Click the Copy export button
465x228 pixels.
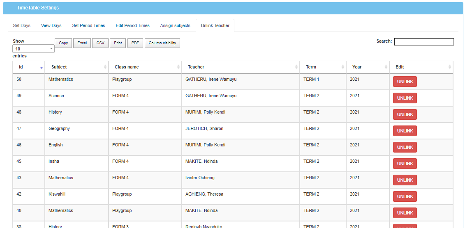pyautogui.click(x=63, y=43)
